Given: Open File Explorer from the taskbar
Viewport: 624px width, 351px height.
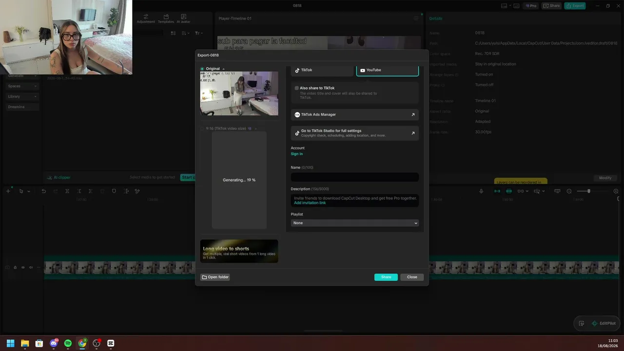Looking at the screenshot, I should point(25,343).
